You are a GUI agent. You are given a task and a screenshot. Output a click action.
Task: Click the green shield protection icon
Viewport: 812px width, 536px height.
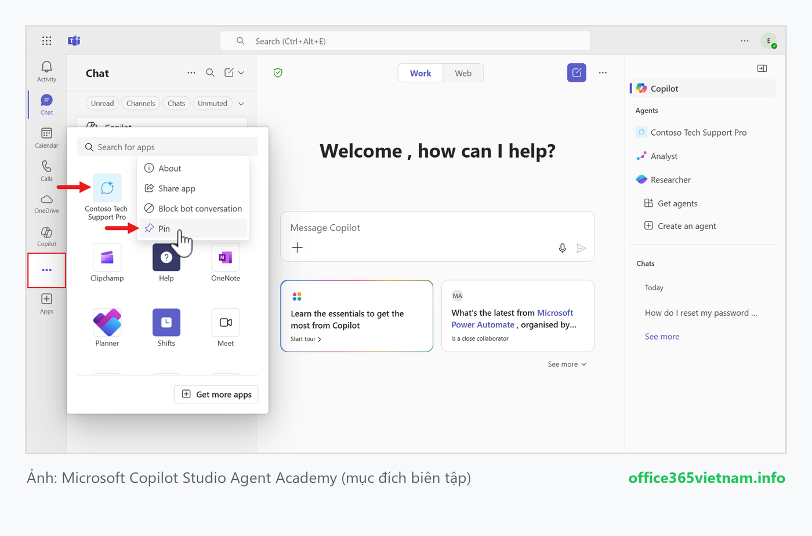[x=278, y=72]
